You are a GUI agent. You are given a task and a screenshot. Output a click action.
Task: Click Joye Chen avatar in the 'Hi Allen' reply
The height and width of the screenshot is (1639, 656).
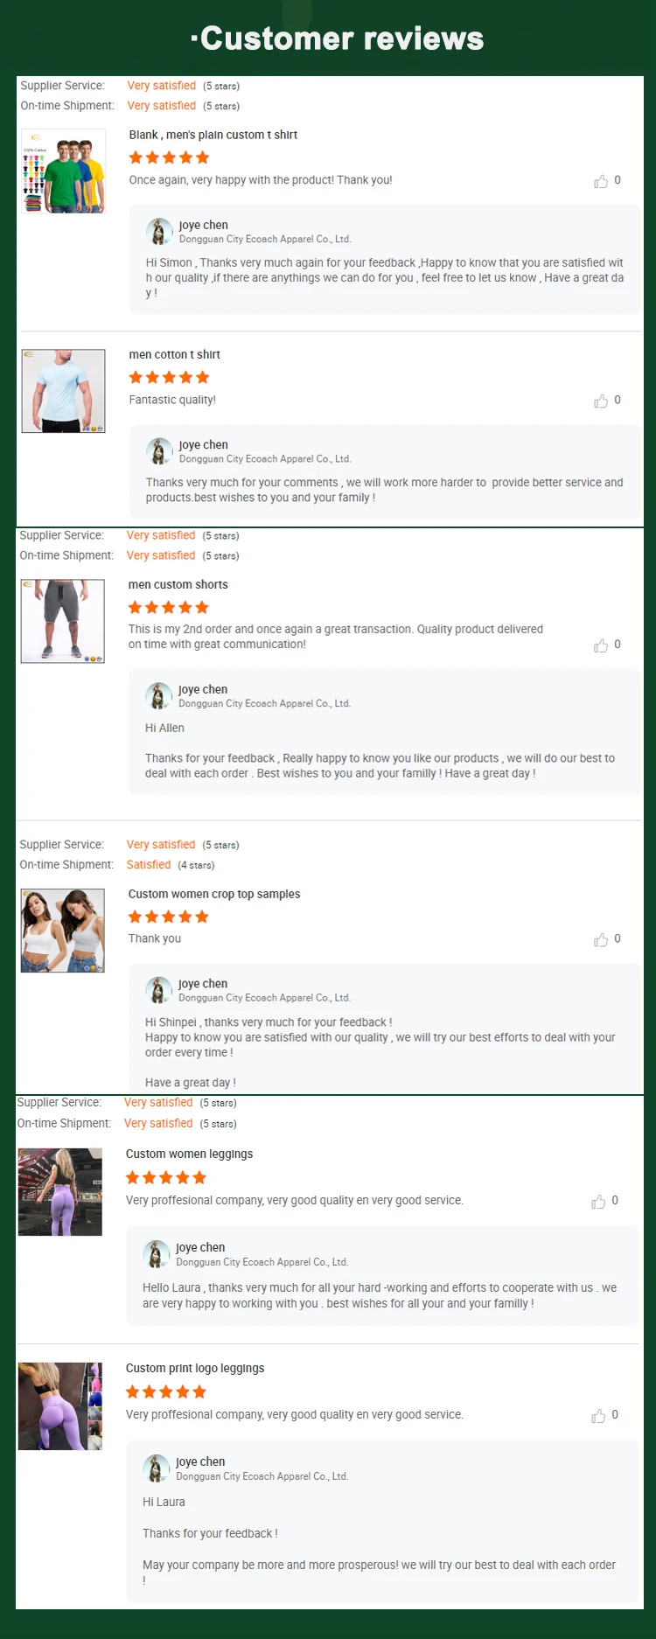pos(158,696)
